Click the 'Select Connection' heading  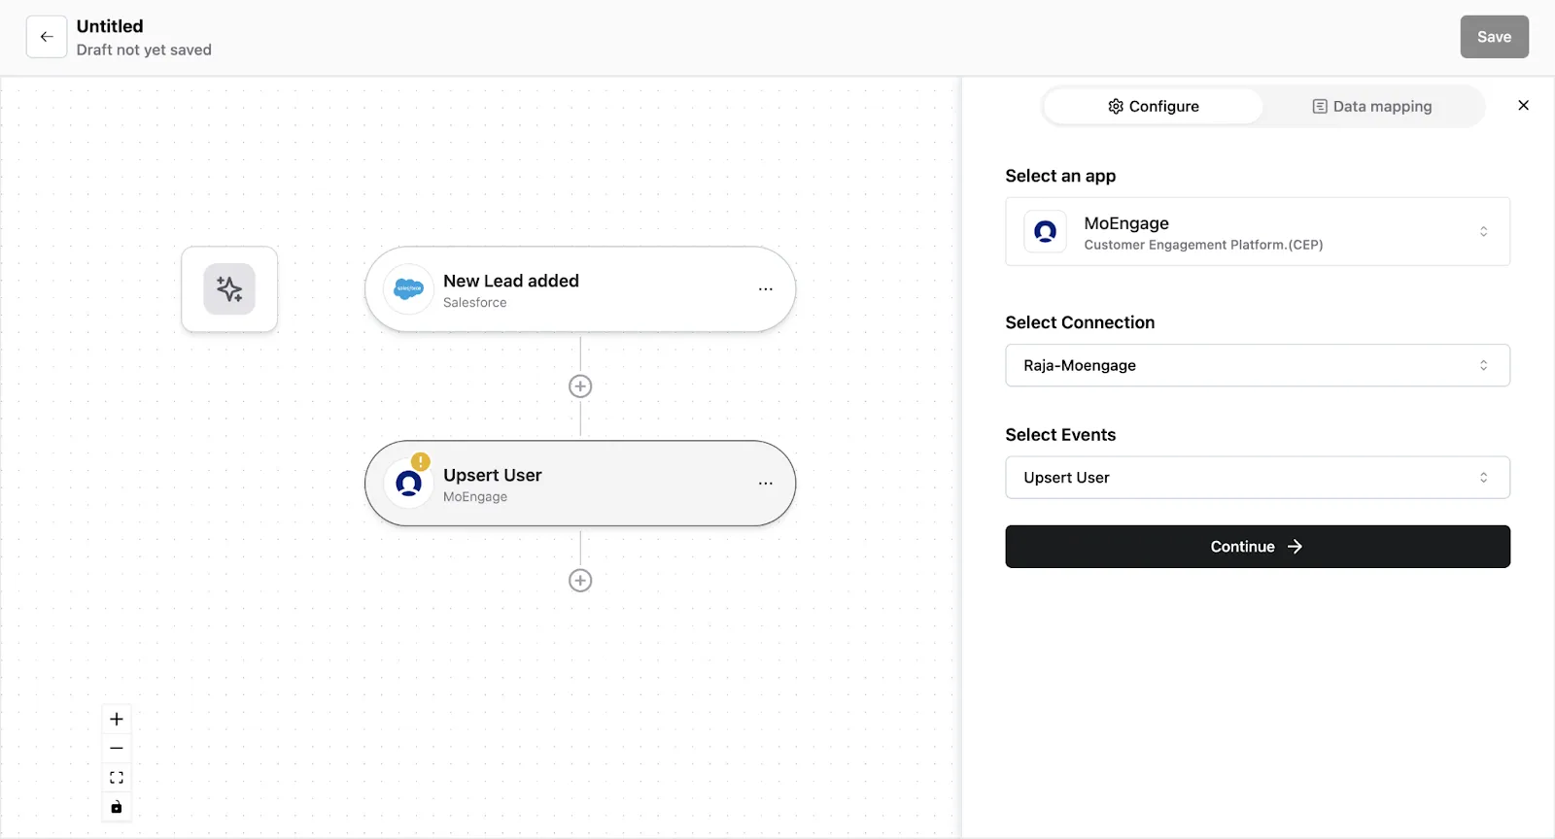coord(1080,322)
